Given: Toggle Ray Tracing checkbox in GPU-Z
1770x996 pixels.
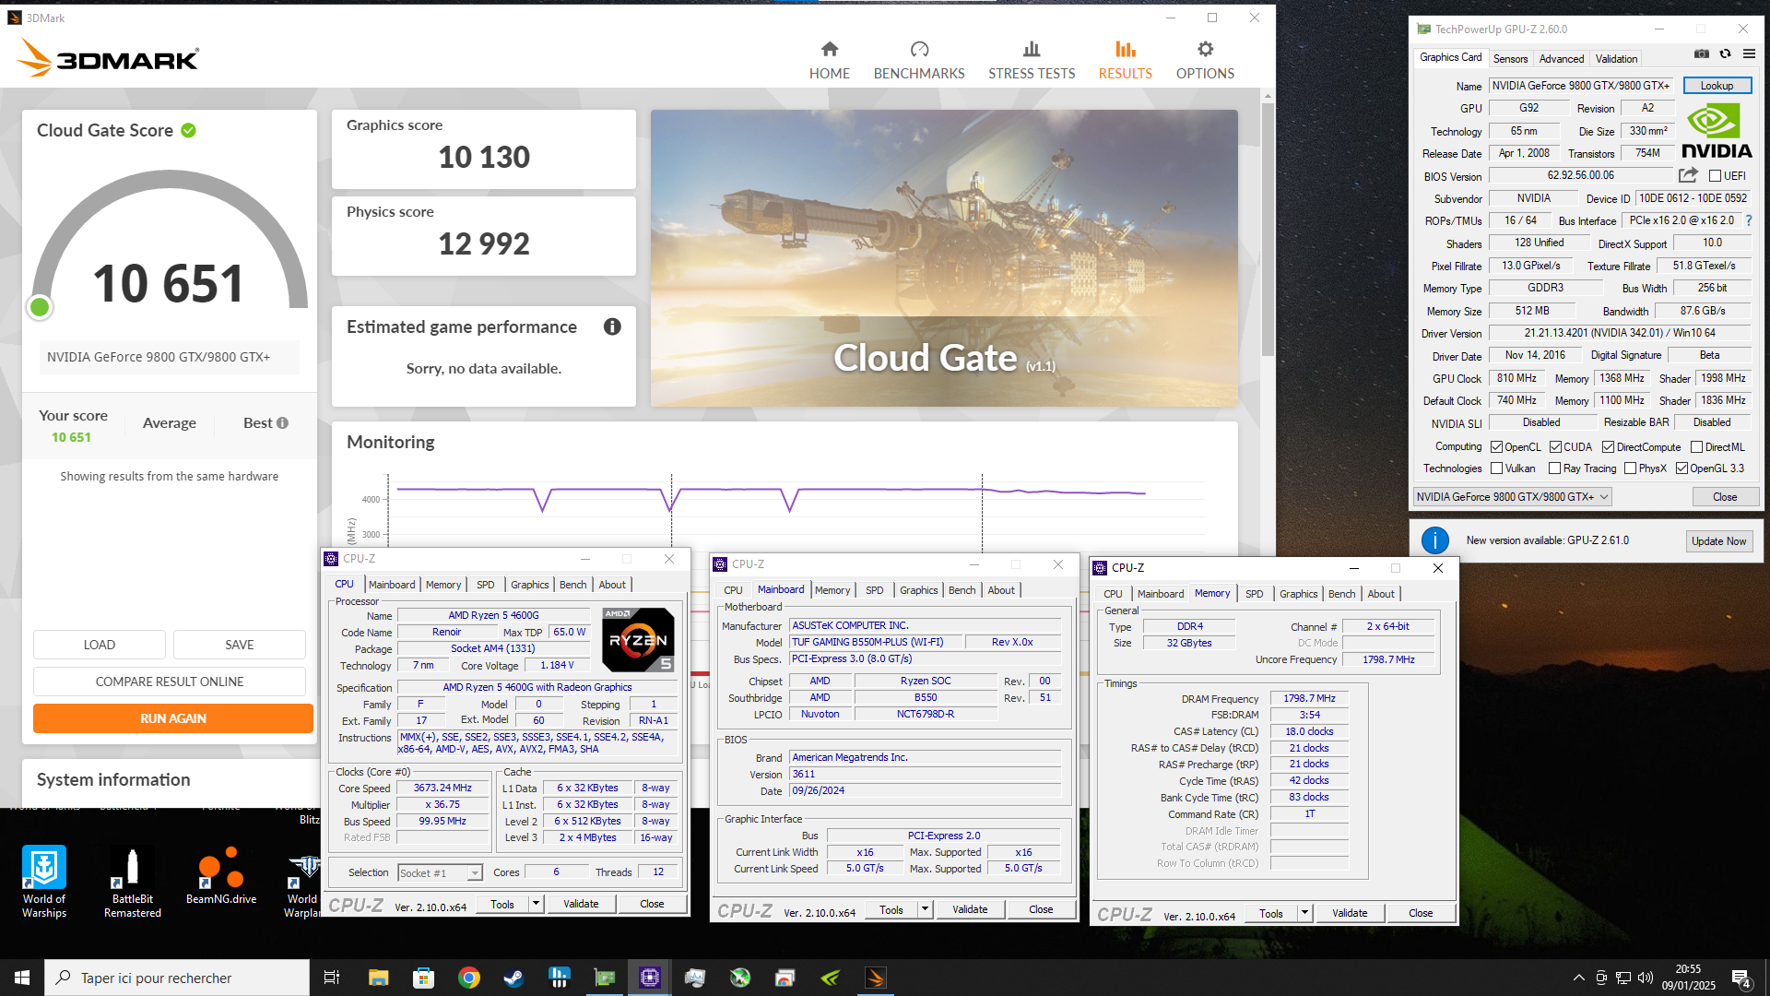Looking at the screenshot, I should [x=1555, y=468].
